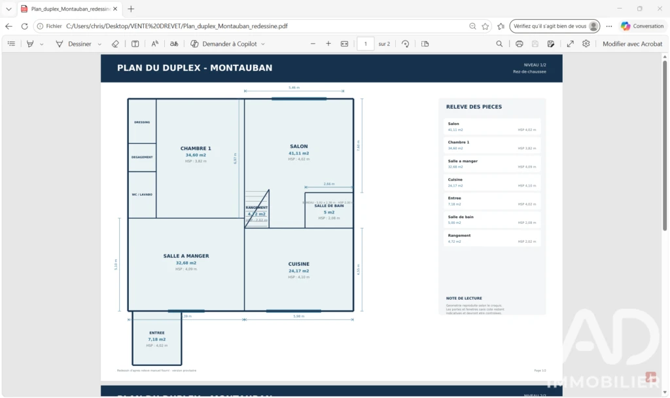670x398 pixels.
Task: Click Demander à Copilot
Action: [x=224, y=44]
